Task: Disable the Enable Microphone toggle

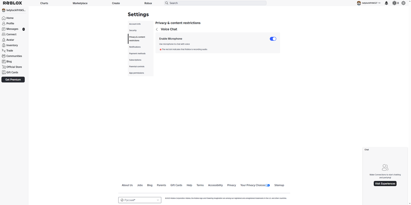Action: click(273, 39)
